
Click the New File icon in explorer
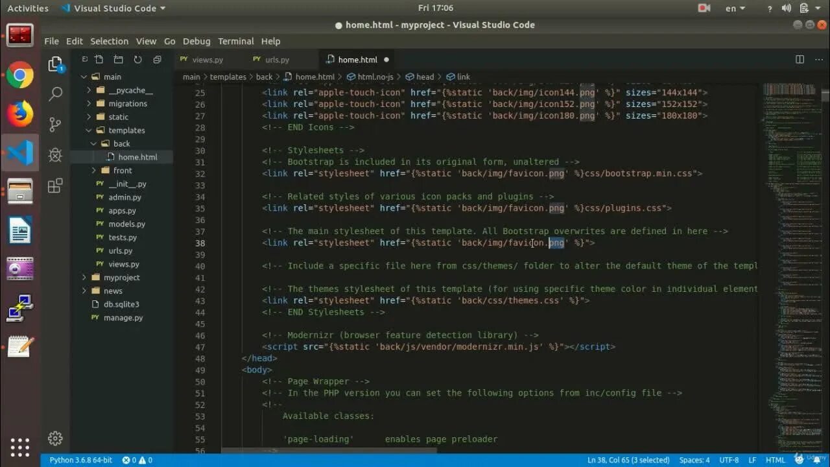click(x=99, y=59)
